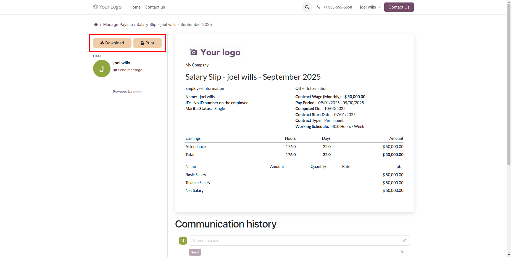Go to Manage Payslip breadcrumb
Viewport: 511px width, 257px height.
(118, 25)
